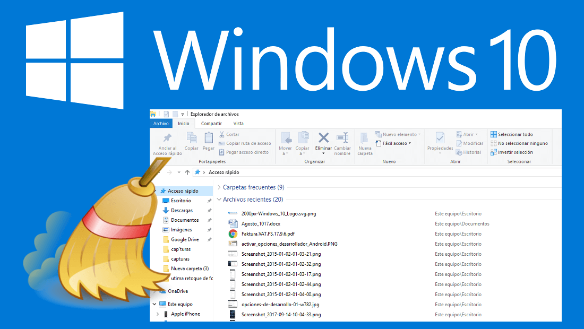Expand the Apple iPhone tree node
Viewport: 584px width, 329px height.
158,314
